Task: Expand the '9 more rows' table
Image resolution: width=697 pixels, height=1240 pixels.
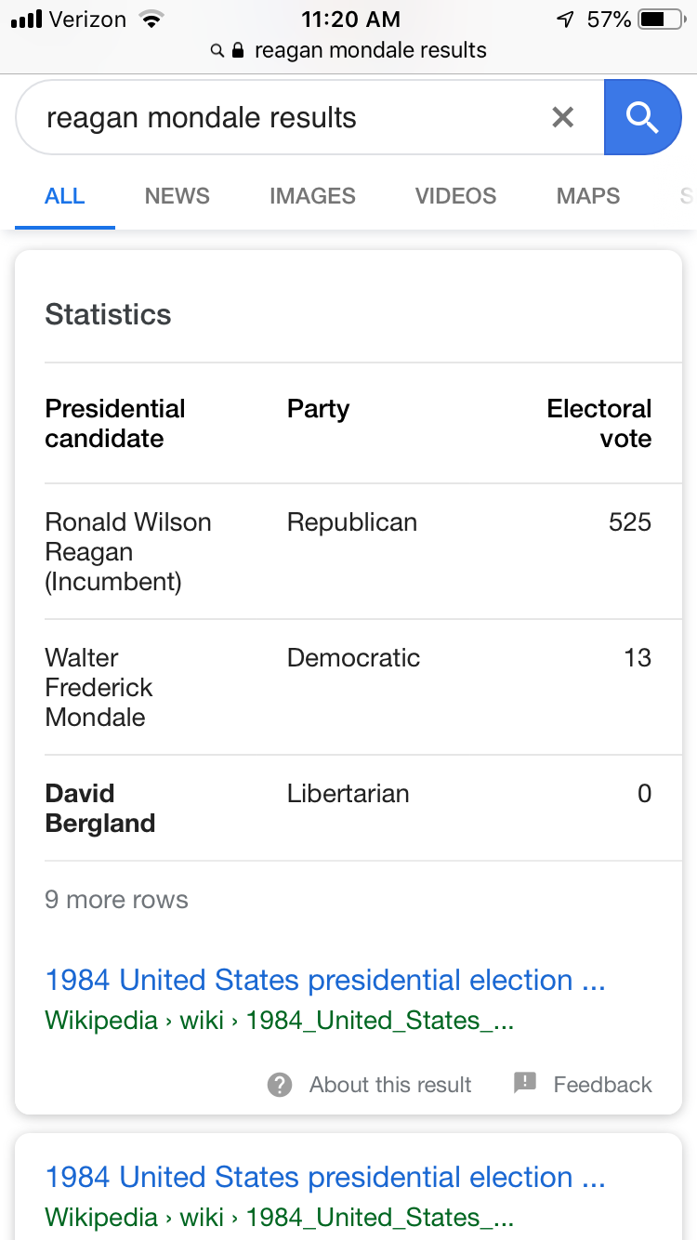Action: 116,900
